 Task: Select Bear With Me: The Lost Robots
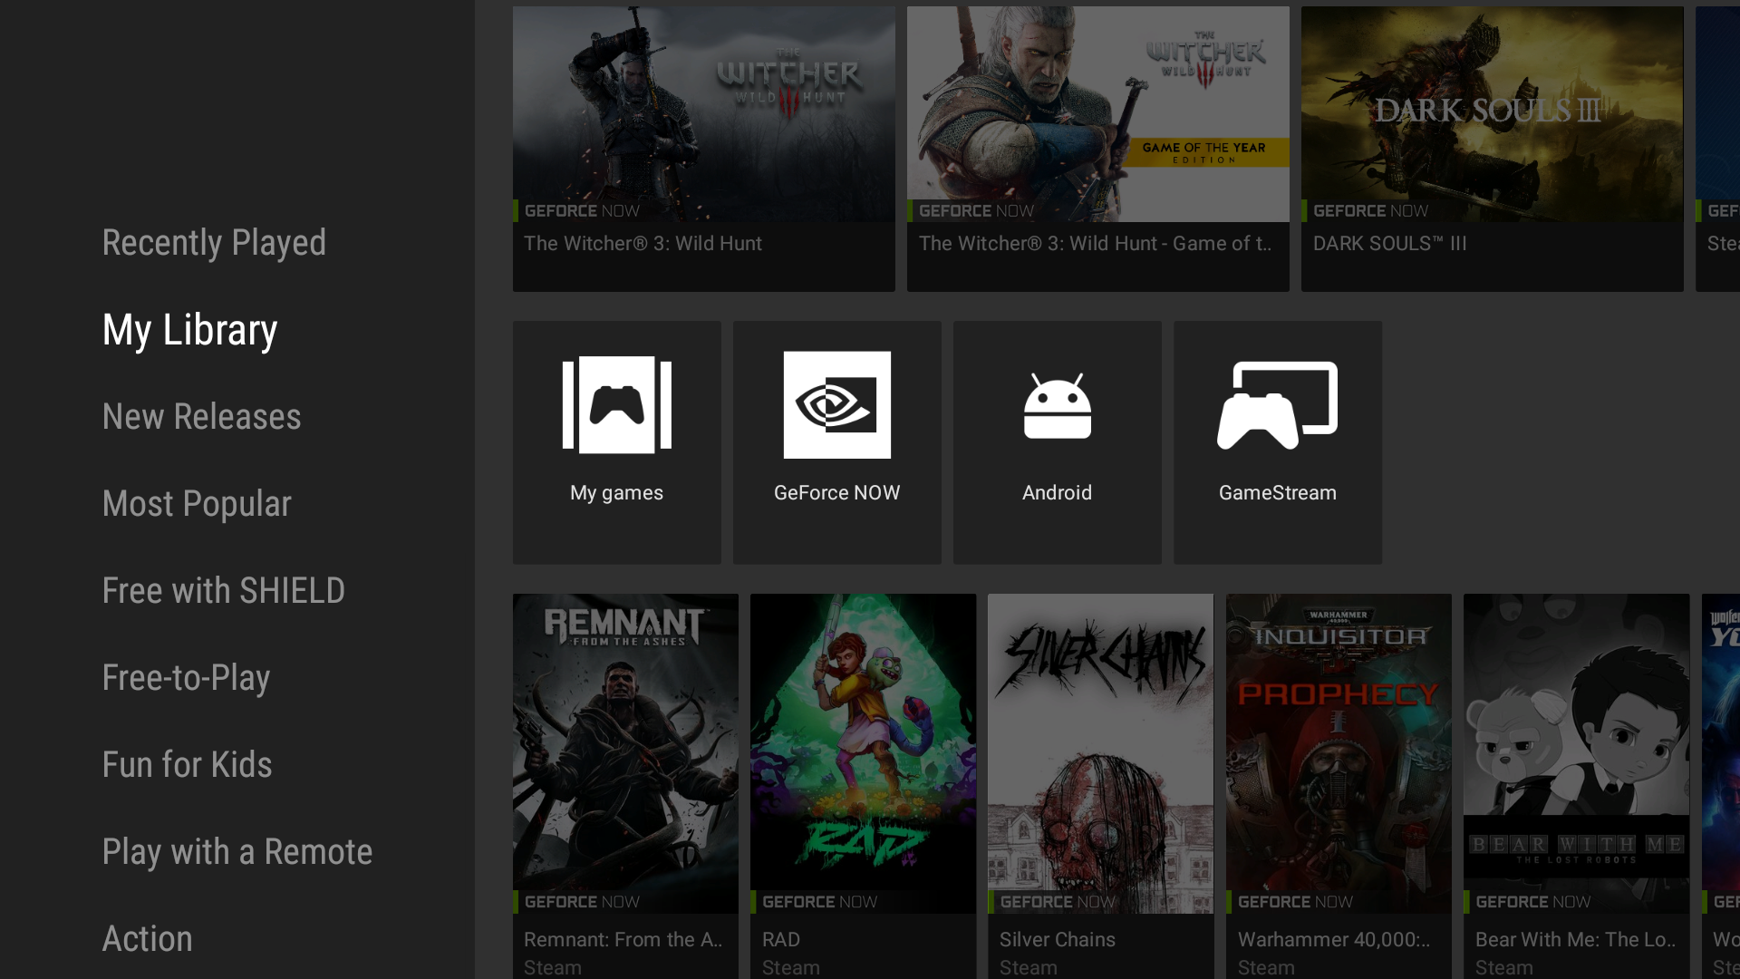[1576, 752]
